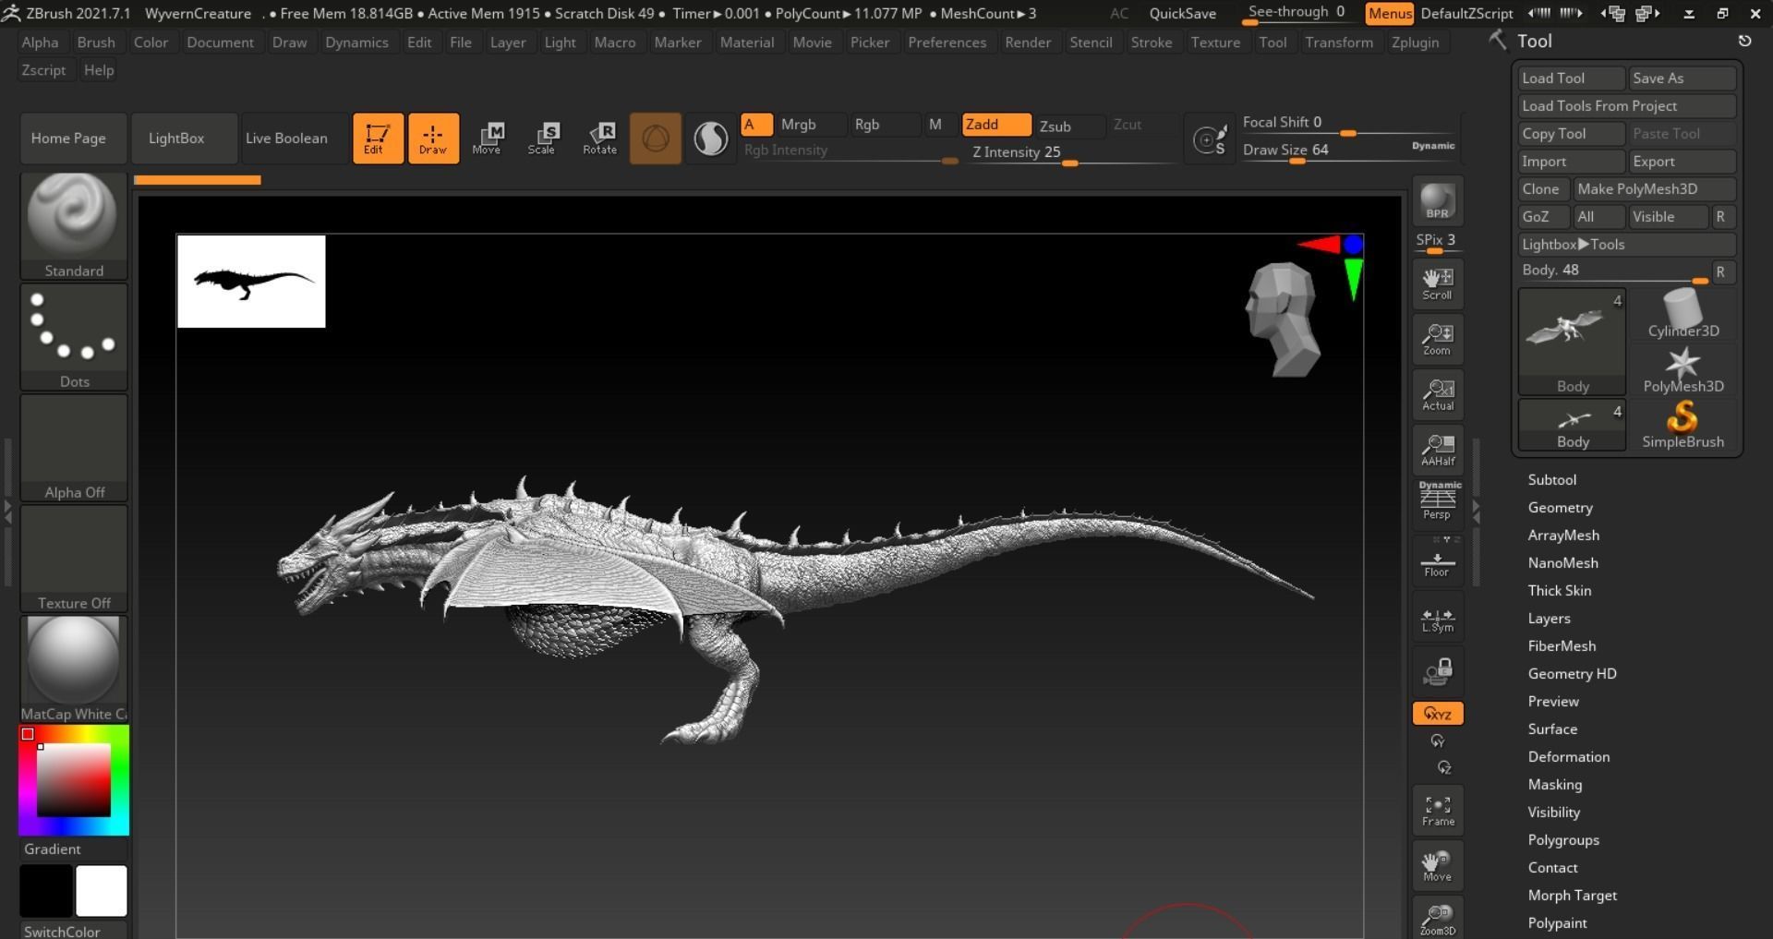Expand the Subtool palette section

(x=1551, y=480)
